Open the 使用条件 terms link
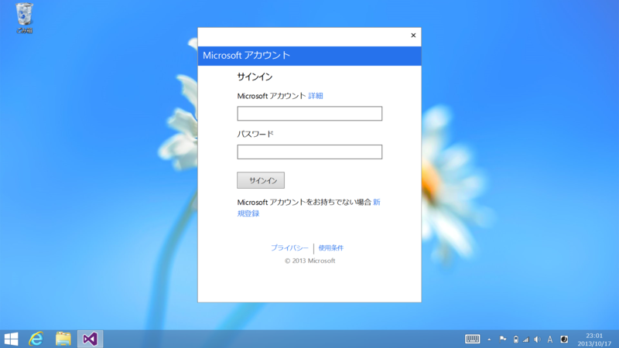The image size is (619, 348). pos(331,247)
